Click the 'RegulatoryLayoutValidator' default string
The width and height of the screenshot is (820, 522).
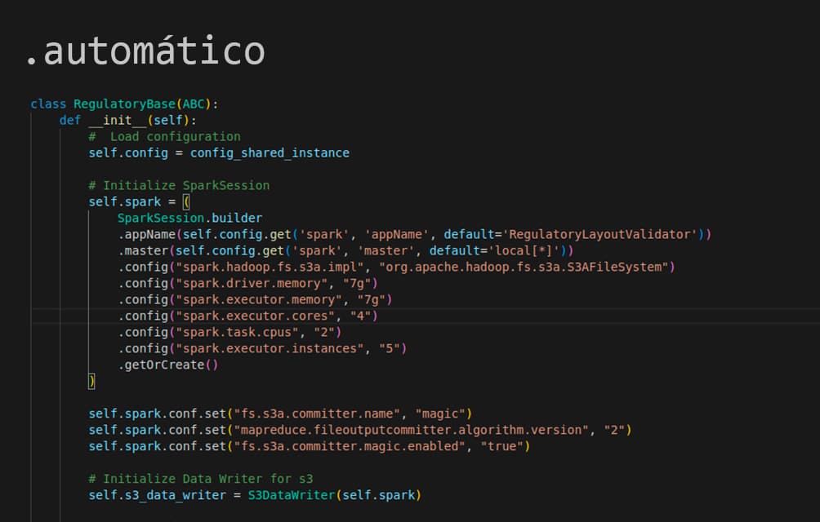point(601,234)
